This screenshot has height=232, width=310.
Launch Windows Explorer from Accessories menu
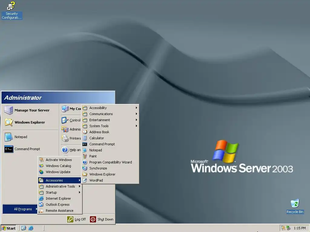point(110,174)
